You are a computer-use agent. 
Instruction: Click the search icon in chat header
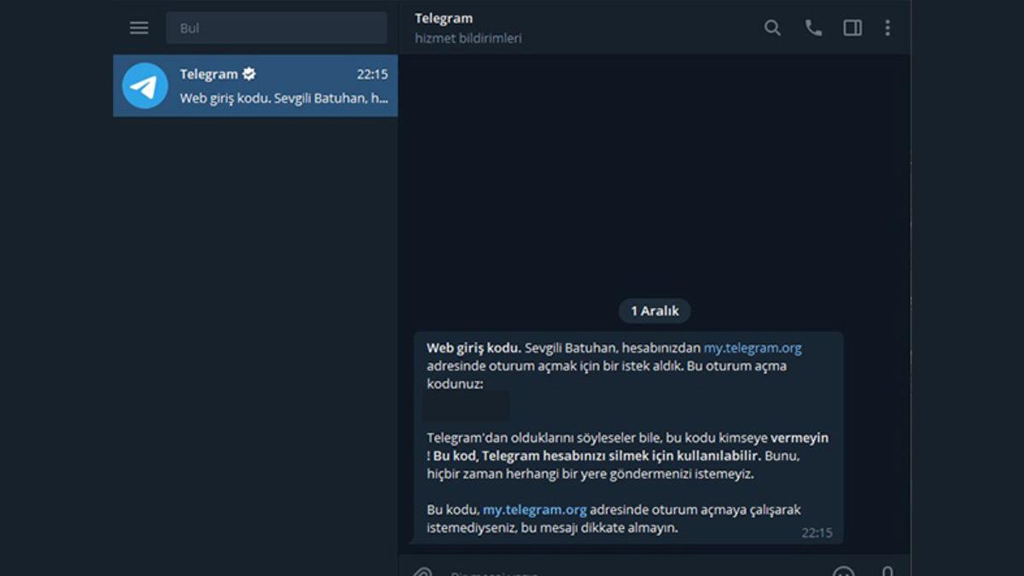pos(772,28)
